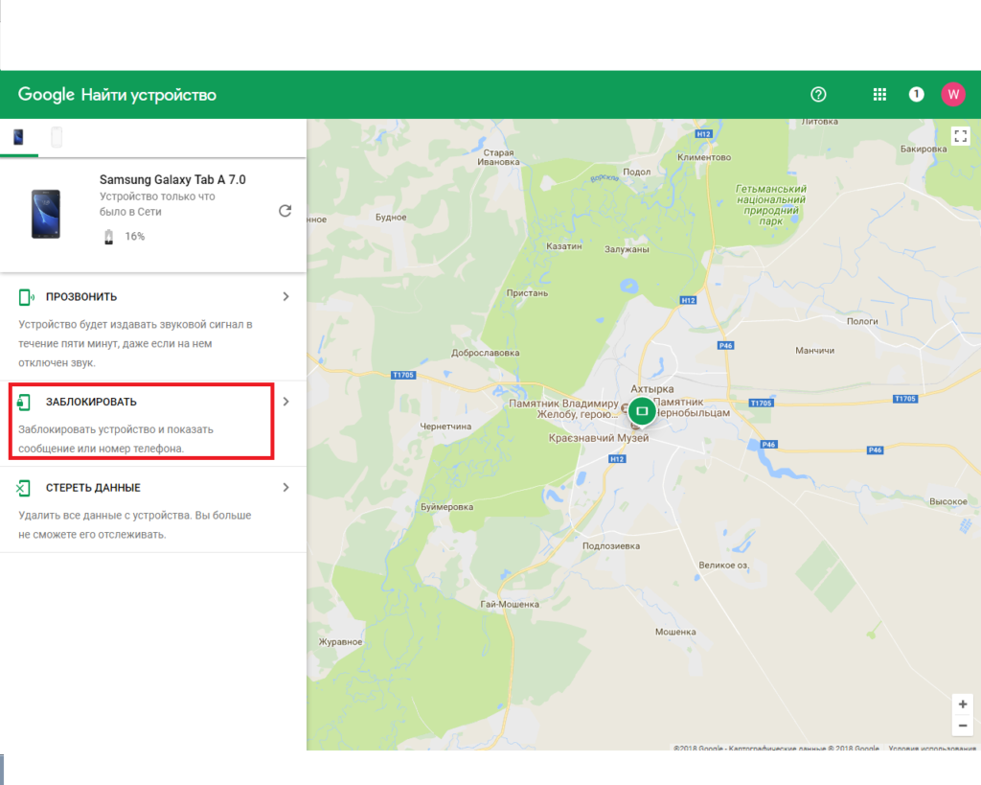Viewport: 981px width, 785px height.
Task: Click the Samsung Galaxy Tab A 7.0 name
Action: click(172, 179)
